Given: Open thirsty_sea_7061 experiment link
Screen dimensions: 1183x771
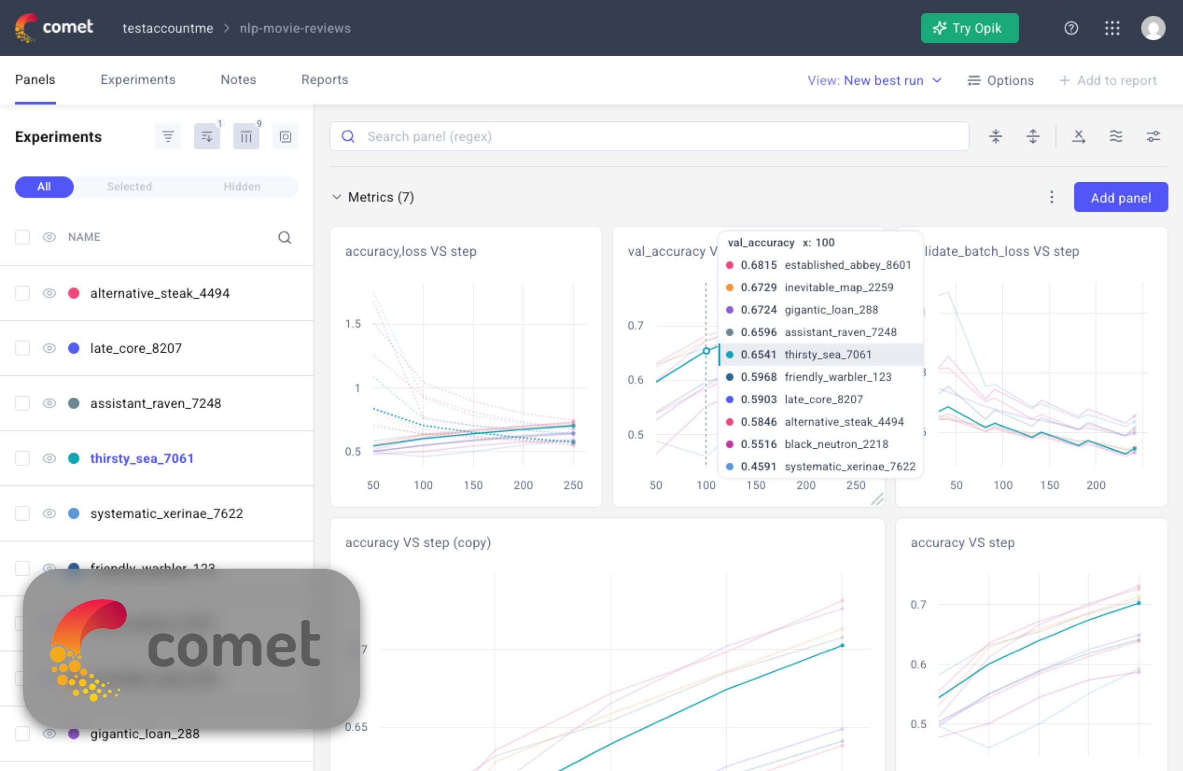Looking at the screenshot, I should click(142, 458).
